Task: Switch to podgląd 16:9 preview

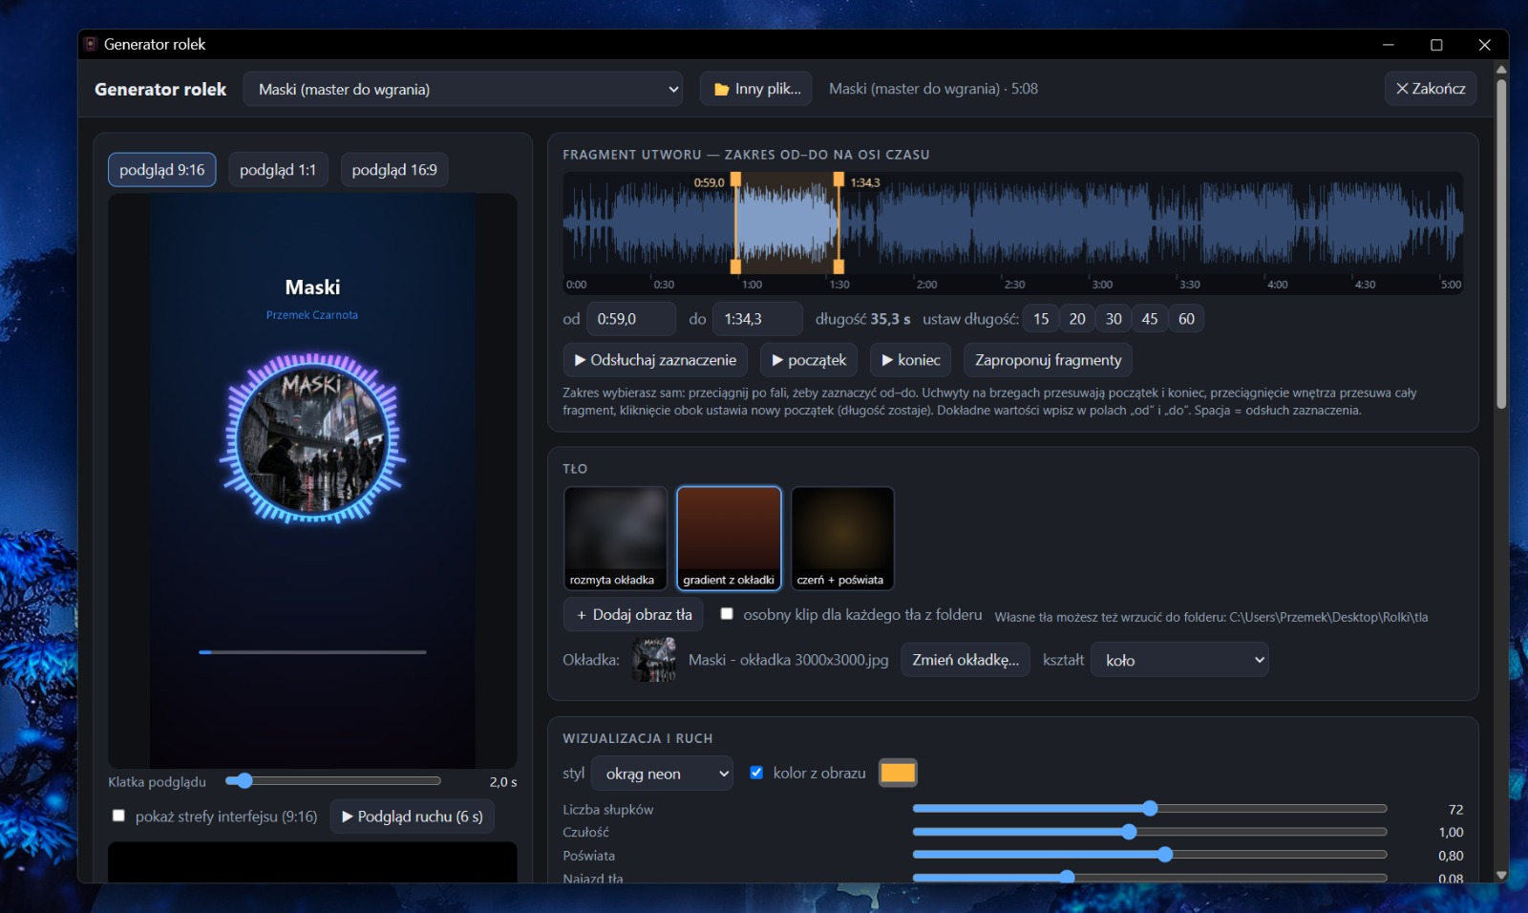Action: pos(394,170)
